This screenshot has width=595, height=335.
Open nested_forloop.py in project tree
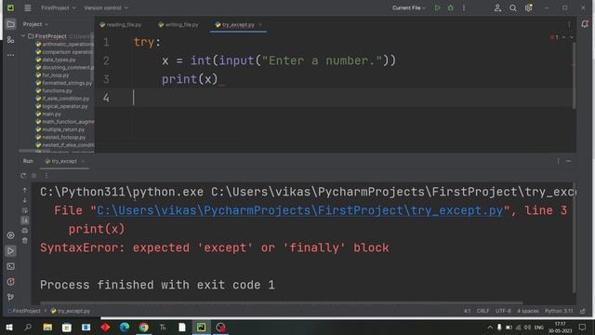(x=60, y=137)
